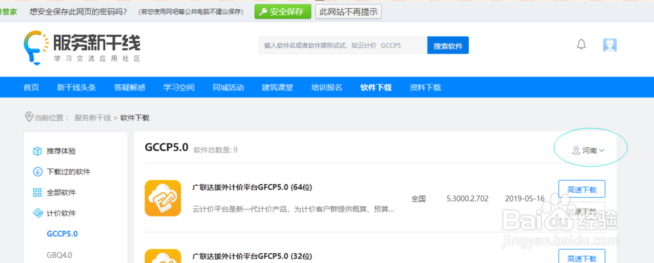Select 推荐体验 in the sidebar
Viewport: 654px width, 263px height.
61,151
